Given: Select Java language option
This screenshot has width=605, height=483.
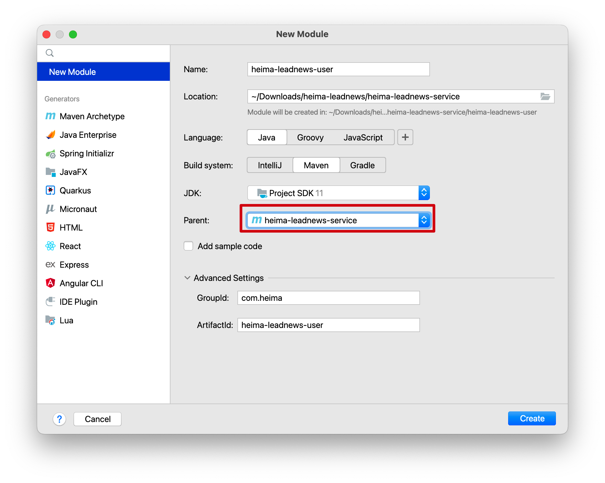Looking at the screenshot, I should (x=267, y=137).
